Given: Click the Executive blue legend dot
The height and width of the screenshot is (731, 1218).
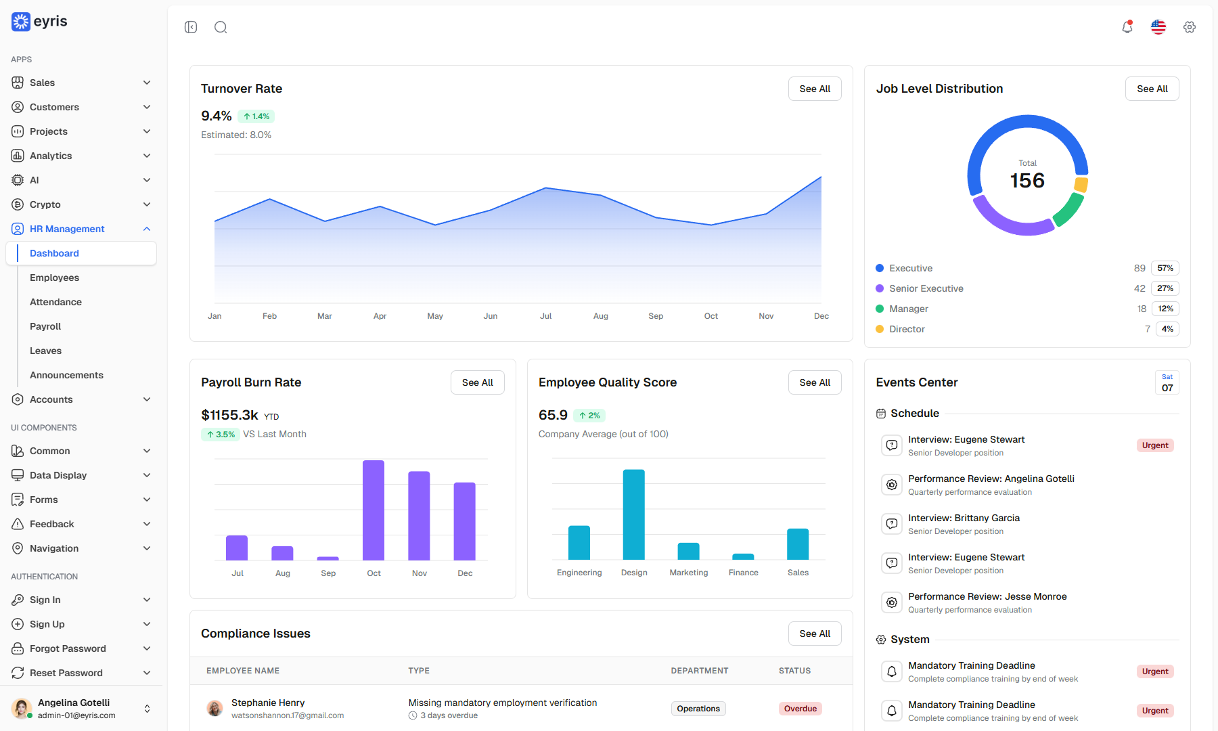Looking at the screenshot, I should (880, 268).
